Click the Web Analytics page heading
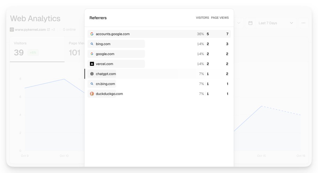 point(35,19)
